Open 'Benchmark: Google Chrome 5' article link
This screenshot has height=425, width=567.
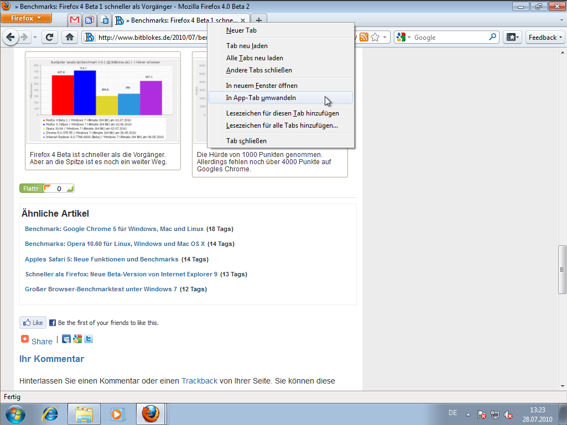pyautogui.click(x=115, y=229)
